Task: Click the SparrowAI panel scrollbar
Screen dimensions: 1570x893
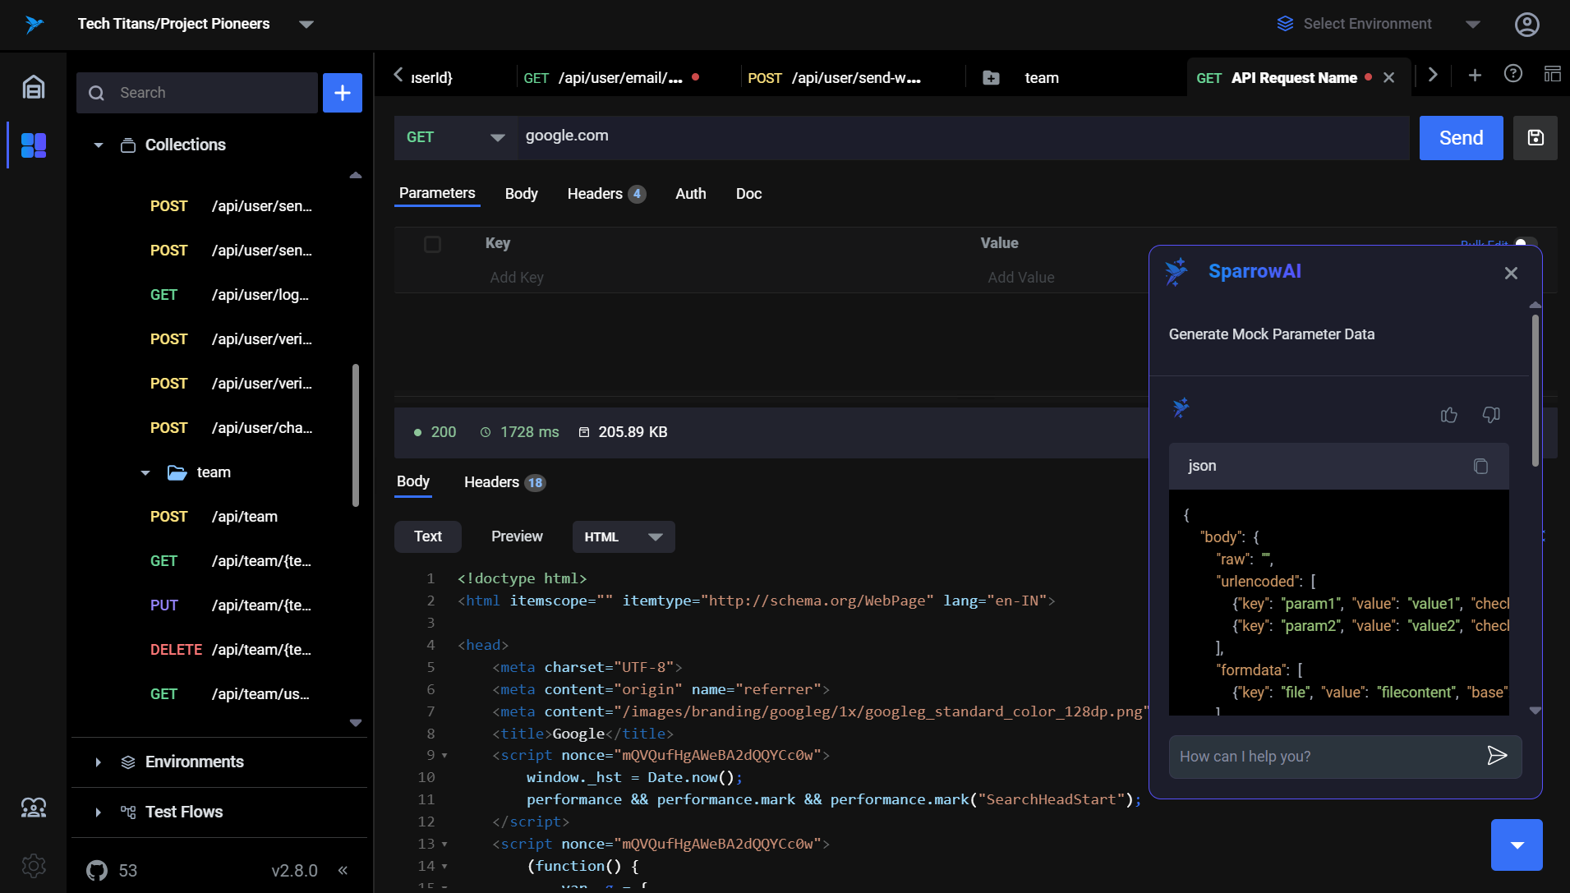Action: point(1535,390)
